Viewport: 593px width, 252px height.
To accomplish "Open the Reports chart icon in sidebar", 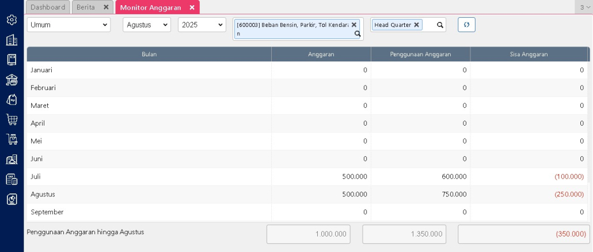I will [11, 199].
